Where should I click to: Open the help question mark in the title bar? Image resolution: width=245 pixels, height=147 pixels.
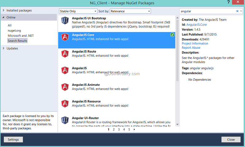tap(228, 2)
